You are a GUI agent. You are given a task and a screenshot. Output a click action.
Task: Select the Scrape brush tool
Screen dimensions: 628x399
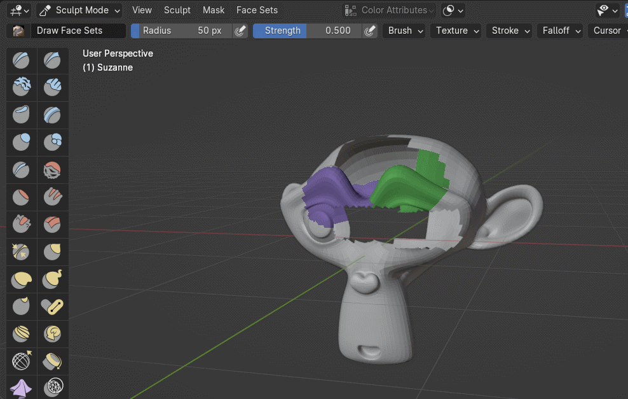(21, 224)
